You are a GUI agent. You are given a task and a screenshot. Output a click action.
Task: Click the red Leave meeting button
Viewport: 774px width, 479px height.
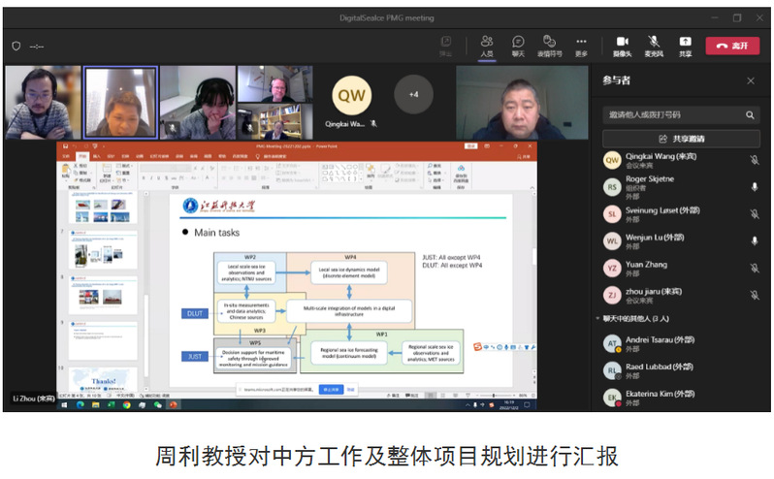(731, 45)
